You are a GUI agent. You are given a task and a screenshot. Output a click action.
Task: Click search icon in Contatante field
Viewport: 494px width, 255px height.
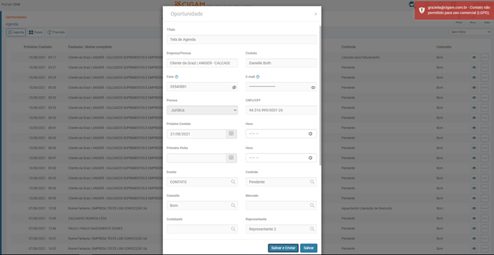(x=233, y=229)
